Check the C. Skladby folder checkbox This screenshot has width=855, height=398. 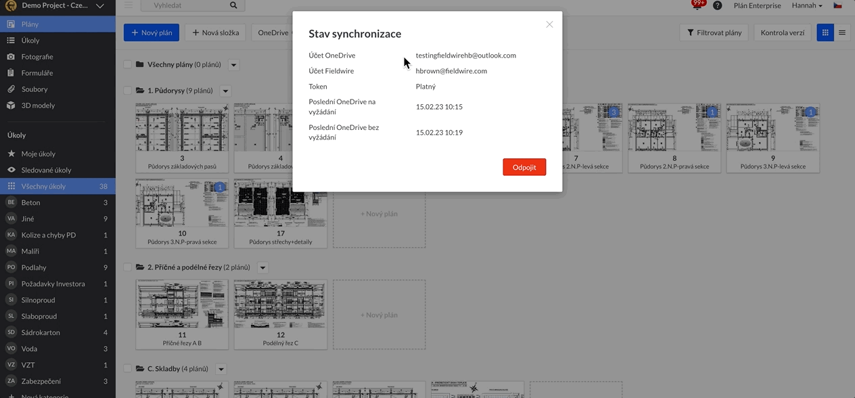pyautogui.click(x=127, y=369)
